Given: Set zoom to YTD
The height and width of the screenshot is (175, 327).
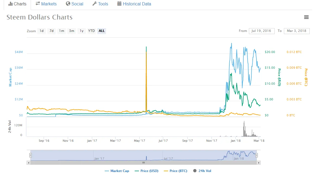Looking at the screenshot, I should (x=92, y=31).
